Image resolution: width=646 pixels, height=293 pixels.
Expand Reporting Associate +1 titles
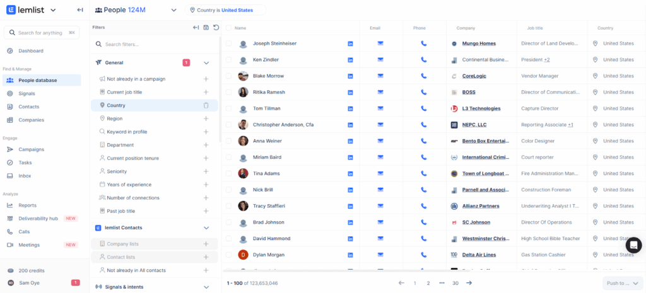pyautogui.click(x=570, y=125)
